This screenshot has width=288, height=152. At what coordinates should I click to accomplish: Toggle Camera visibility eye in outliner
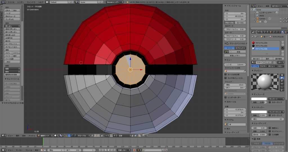tap(280, 19)
